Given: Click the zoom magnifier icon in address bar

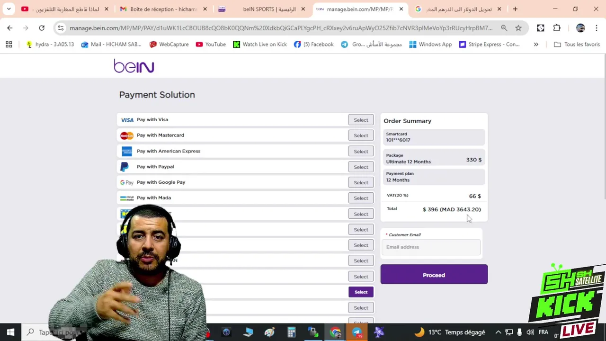Looking at the screenshot, I should click(504, 28).
